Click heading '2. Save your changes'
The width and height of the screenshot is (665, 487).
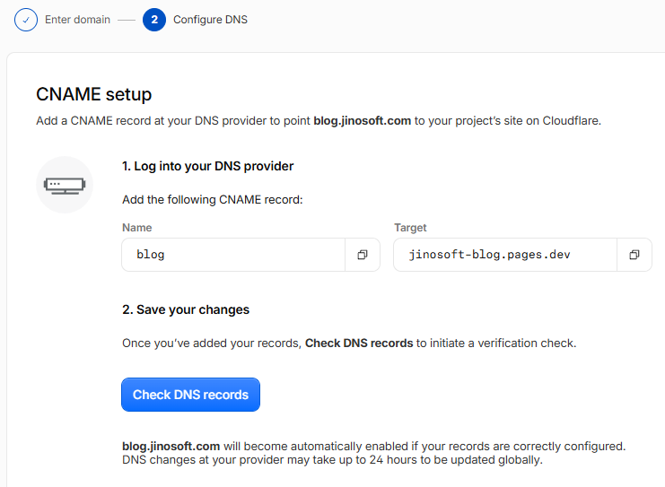[x=186, y=309]
